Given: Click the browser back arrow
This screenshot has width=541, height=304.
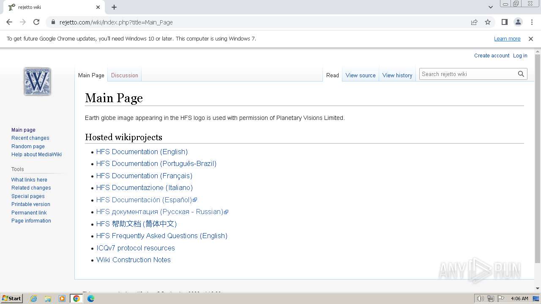Looking at the screenshot, I should [9, 22].
